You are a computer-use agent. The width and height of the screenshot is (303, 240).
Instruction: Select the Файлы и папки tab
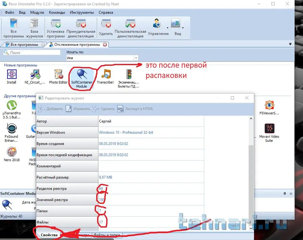coord(107,235)
